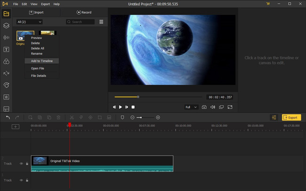
Task: Toggle the lock on Track 1
Action: pos(27,180)
